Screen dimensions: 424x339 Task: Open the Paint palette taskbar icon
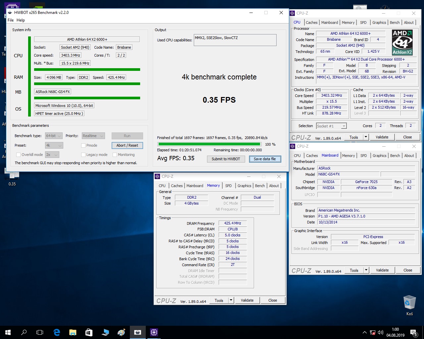[121, 332]
